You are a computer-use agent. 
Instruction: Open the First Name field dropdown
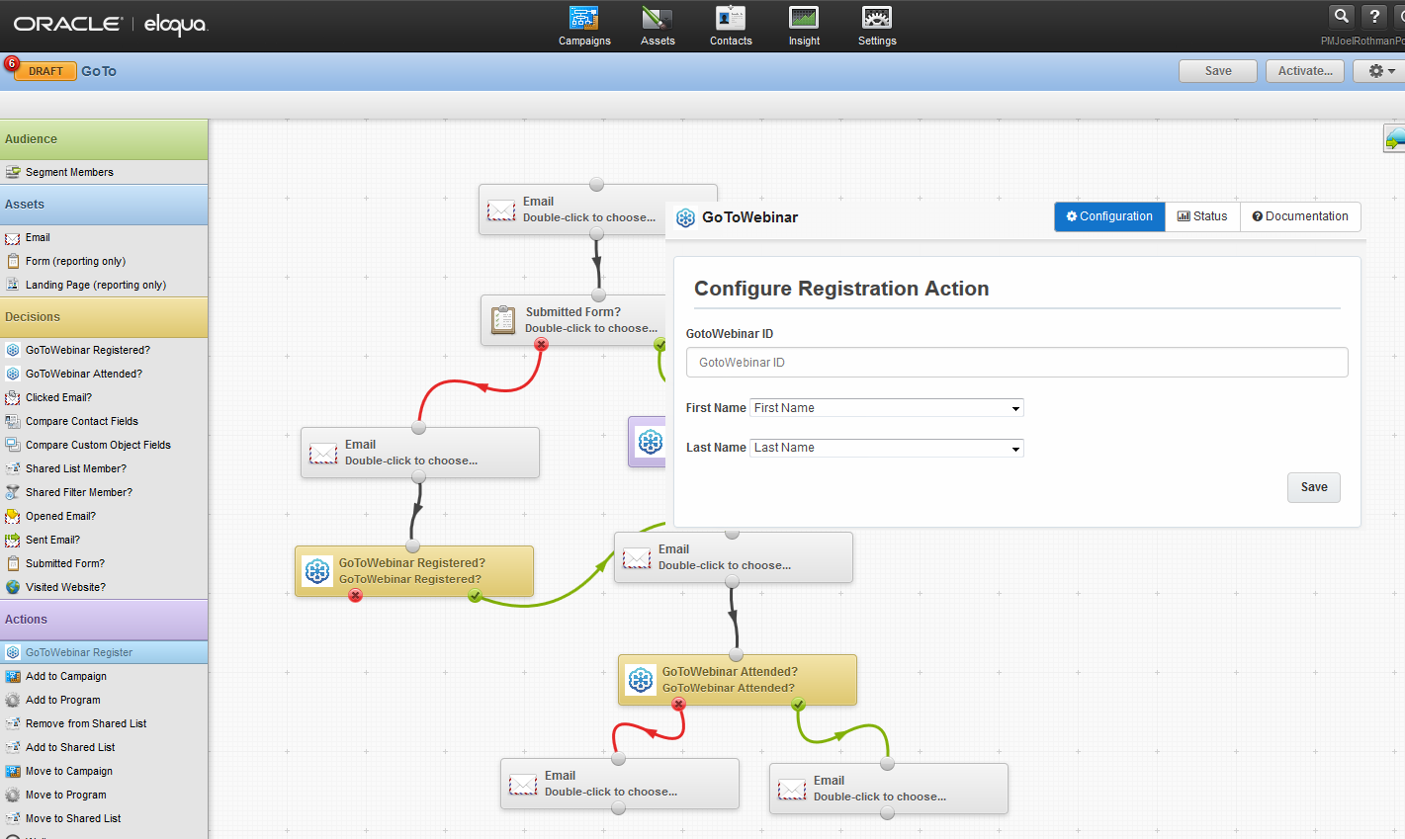(1014, 407)
